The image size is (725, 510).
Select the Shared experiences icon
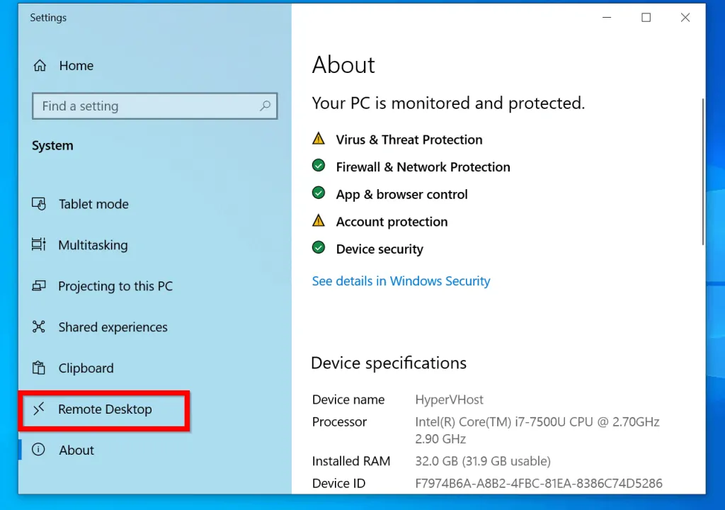point(39,327)
